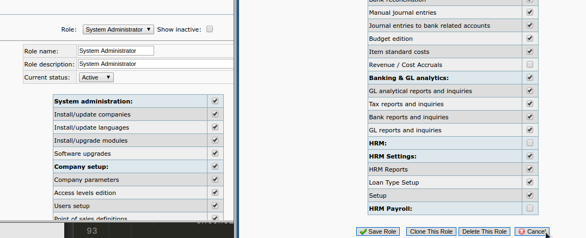Uncheck the Budget edition checkbox
Viewport: 586px width, 238px height.
(530, 39)
